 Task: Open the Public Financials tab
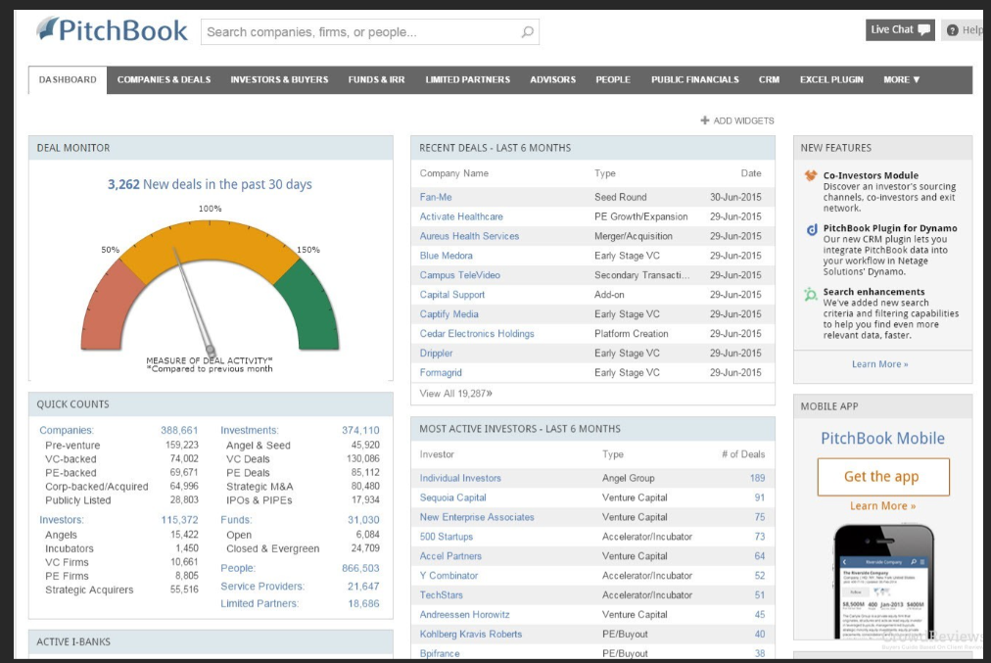[x=695, y=79]
